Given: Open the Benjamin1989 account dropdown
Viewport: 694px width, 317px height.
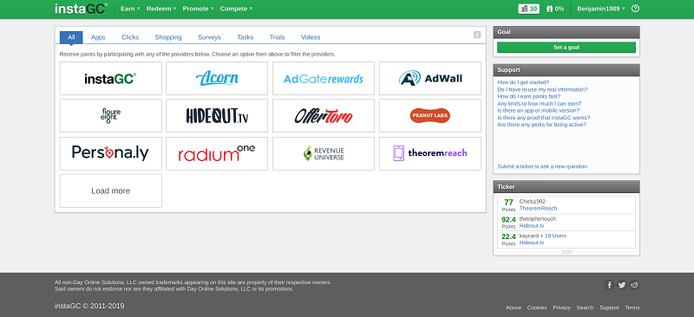Looking at the screenshot, I should pos(601,9).
